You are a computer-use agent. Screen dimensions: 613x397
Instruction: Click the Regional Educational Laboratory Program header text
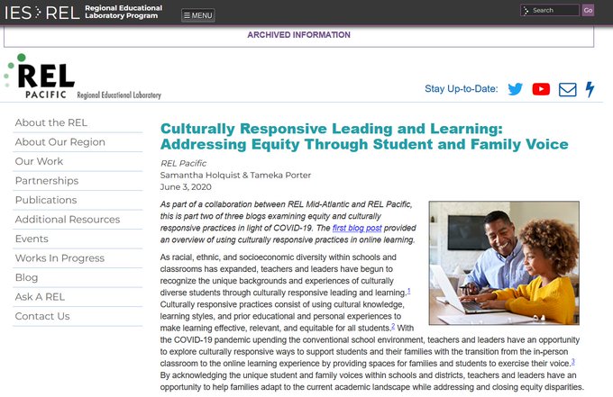point(124,12)
